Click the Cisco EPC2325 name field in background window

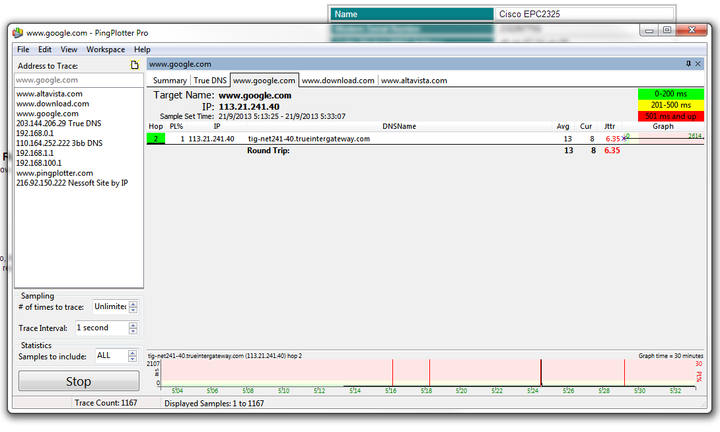point(584,14)
